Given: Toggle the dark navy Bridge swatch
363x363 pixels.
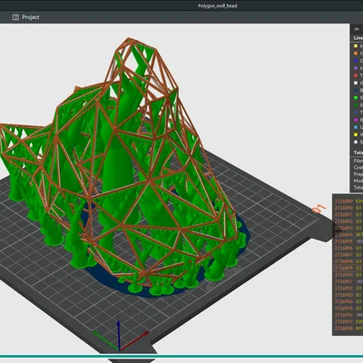Looking at the screenshot, I should pos(356,91).
